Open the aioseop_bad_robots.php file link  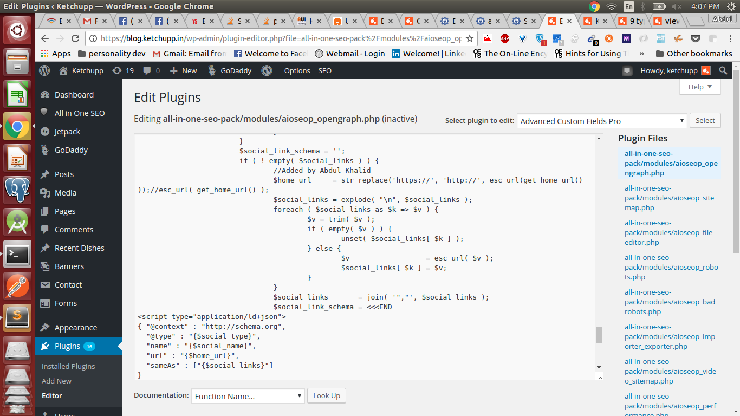[671, 302]
